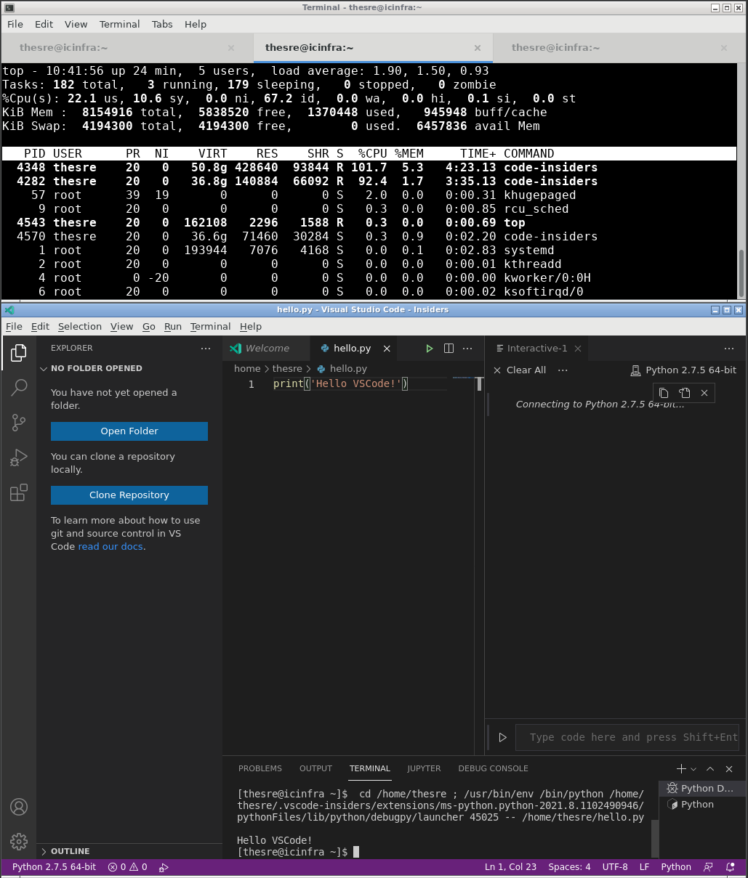
Task: Change encoding UTF-8 in status bar
Action: click(x=615, y=867)
